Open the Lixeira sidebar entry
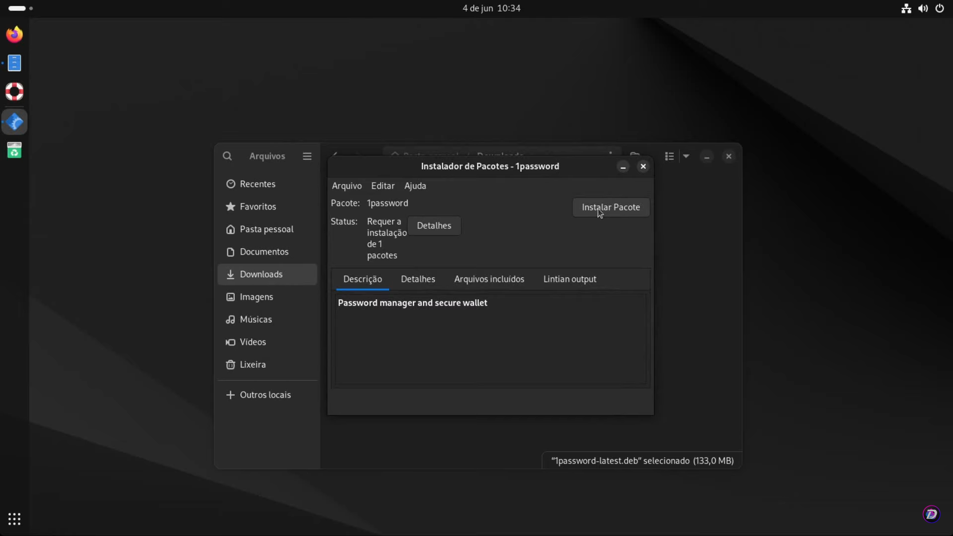Screen dimensions: 953x536 click(x=252, y=364)
